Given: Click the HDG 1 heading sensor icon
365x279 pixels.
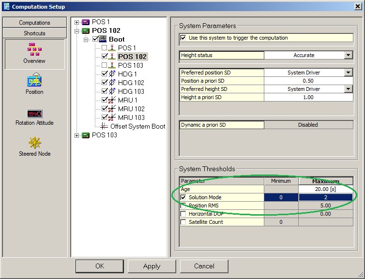Looking at the screenshot, I should (112, 74).
